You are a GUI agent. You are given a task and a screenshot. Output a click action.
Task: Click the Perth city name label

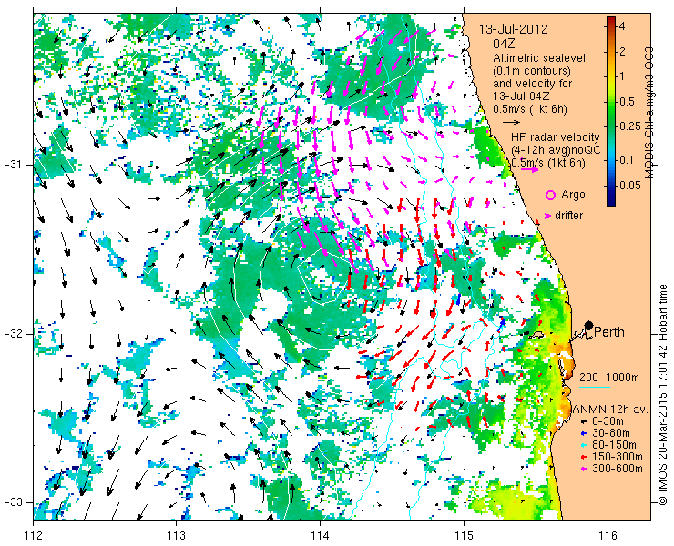(x=609, y=332)
